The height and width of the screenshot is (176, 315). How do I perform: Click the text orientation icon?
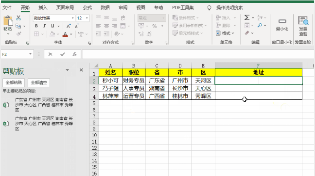[x=117, y=34]
